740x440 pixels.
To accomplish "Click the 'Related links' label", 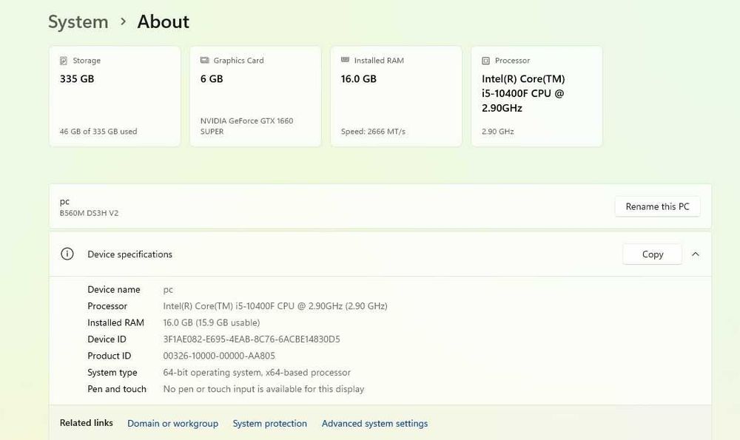I will tap(87, 423).
